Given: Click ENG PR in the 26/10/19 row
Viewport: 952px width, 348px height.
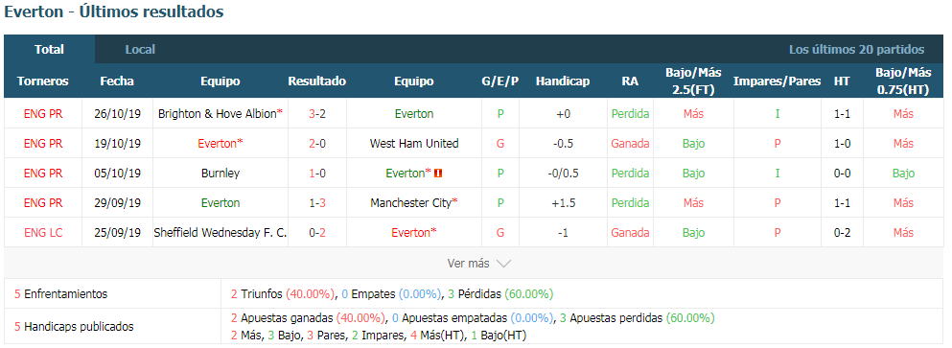Looking at the screenshot, I should tap(43, 113).
